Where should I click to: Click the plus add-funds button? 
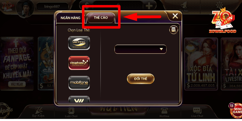coord(149,6)
